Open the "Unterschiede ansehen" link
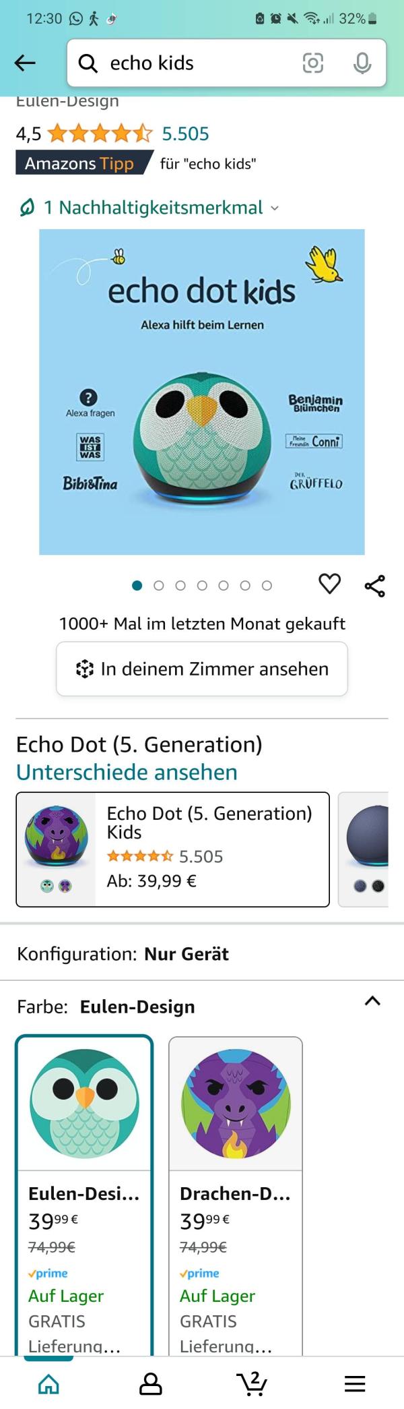 click(127, 772)
